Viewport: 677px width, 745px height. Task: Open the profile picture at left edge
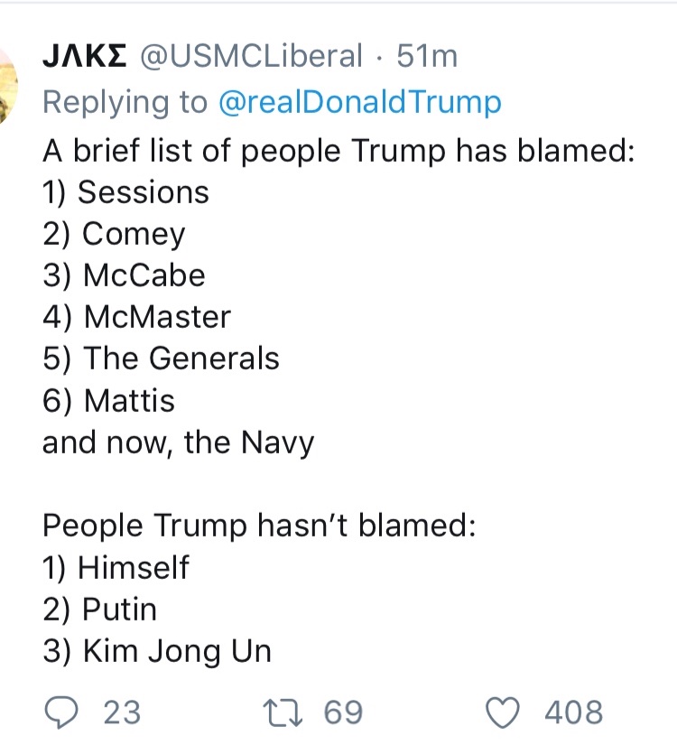coord(7,86)
